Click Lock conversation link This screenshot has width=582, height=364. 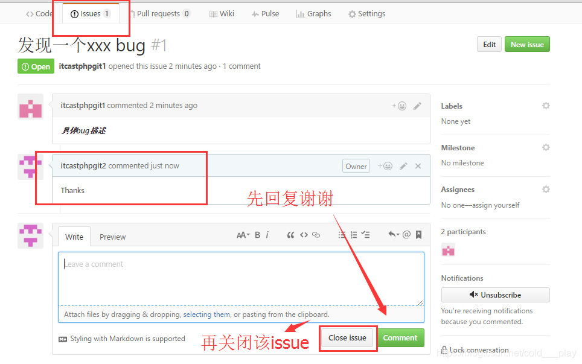point(475,350)
